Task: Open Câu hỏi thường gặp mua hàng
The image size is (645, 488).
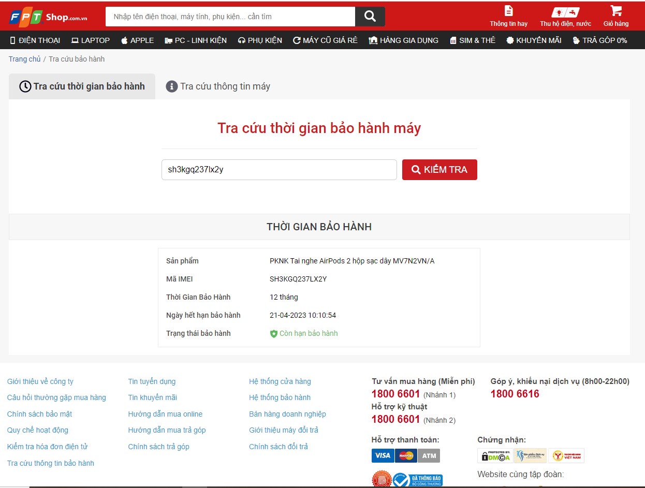Action: (56, 397)
